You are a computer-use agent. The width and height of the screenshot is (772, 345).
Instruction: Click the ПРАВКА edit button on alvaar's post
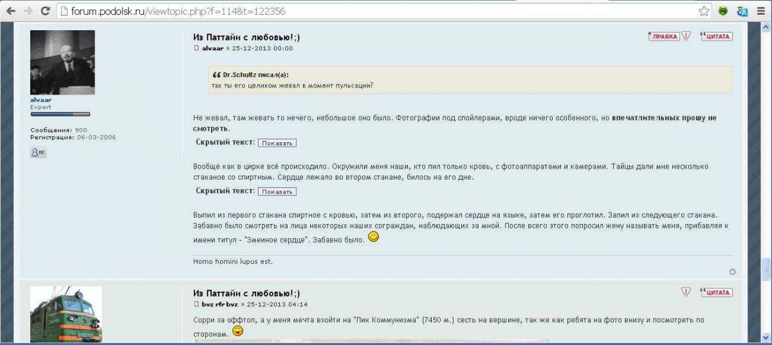click(x=664, y=36)
